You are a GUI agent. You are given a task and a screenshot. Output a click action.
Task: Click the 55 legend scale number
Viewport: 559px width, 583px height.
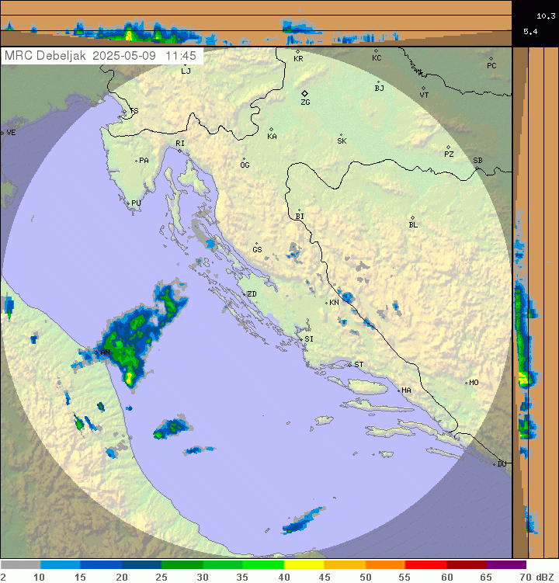pos(404,577)
